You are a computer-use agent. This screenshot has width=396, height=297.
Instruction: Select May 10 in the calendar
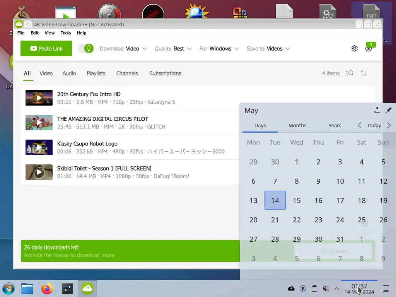pos(340,181)
